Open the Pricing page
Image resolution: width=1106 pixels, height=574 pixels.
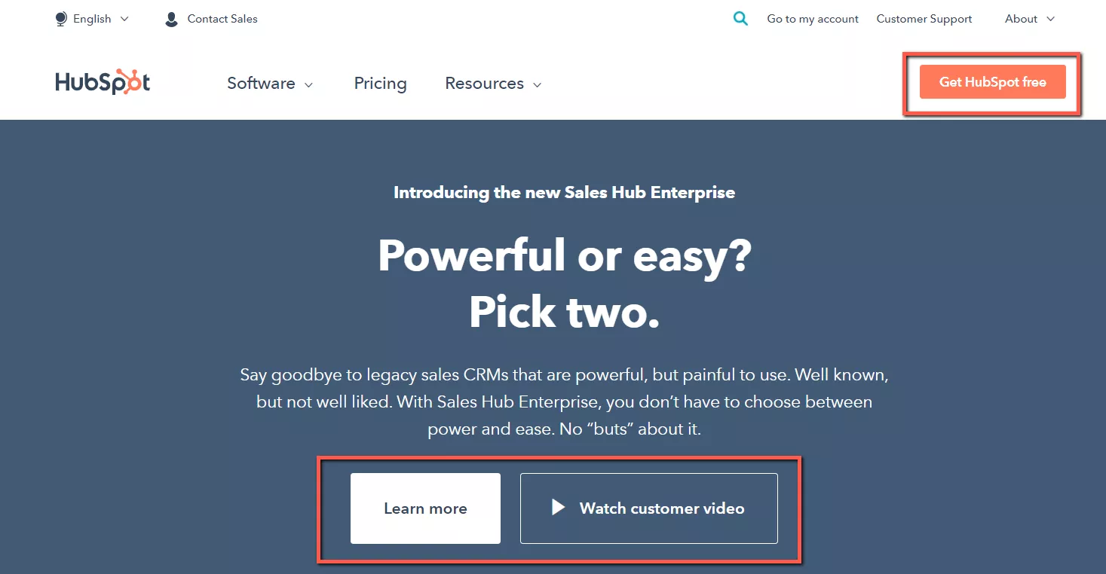click(x=380, y=83)
